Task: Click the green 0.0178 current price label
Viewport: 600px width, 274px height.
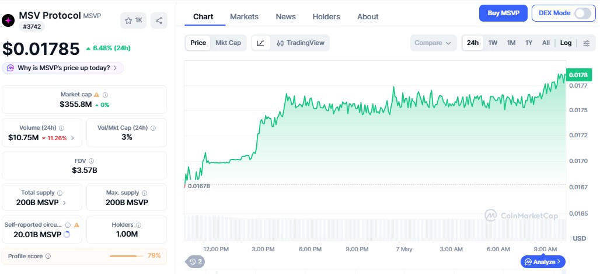Action: point(578,75)
